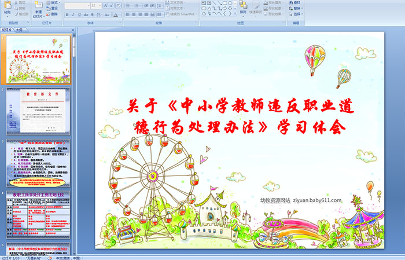Open the shape effects (形状效果) dropdown
This screenshot has height=260, width=405.
[x=274, y=14]
